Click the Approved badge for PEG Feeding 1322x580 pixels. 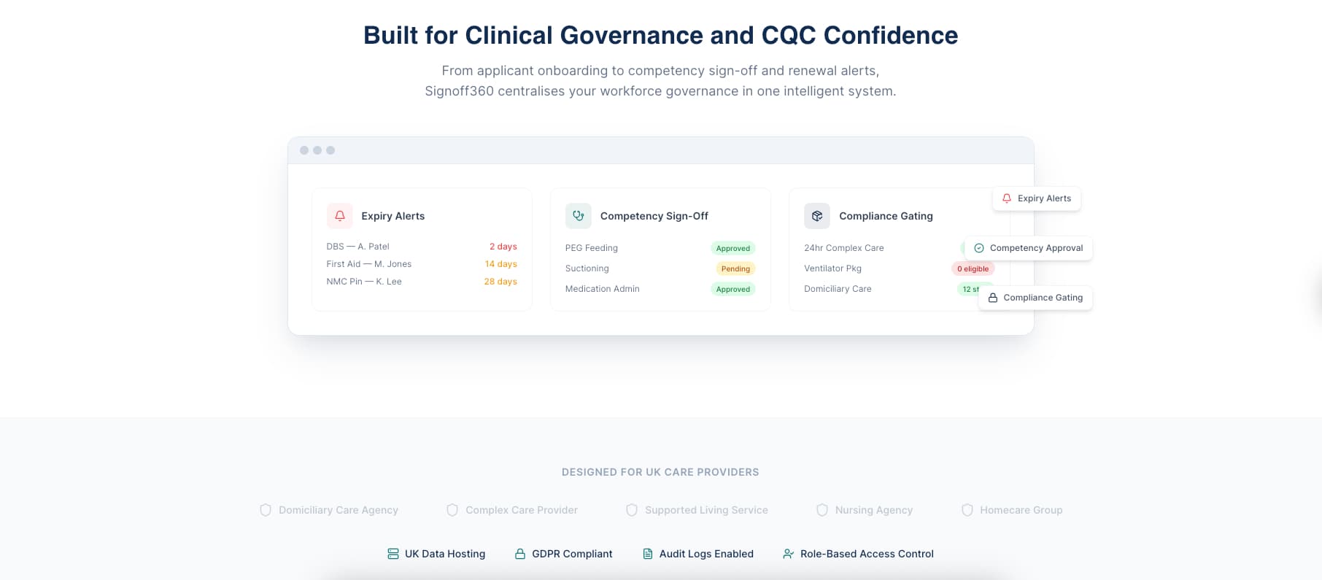pyautogui.click(x=732, y=248)
